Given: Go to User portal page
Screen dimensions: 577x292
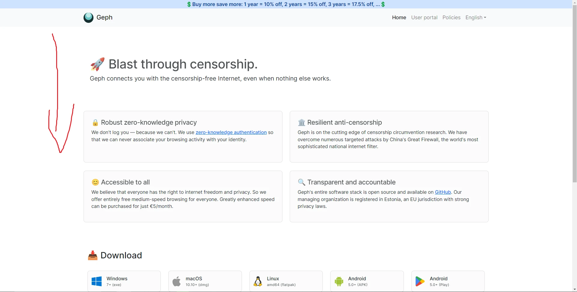Looking at the screenshot, I should (424, 17).
